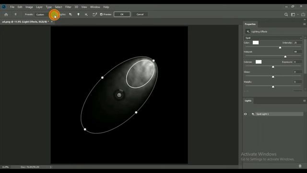
Task: Click the Intensity slider handle
Action: [x=280, y=48]
